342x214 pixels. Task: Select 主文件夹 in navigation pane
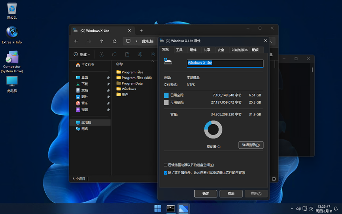coord(91,65)
